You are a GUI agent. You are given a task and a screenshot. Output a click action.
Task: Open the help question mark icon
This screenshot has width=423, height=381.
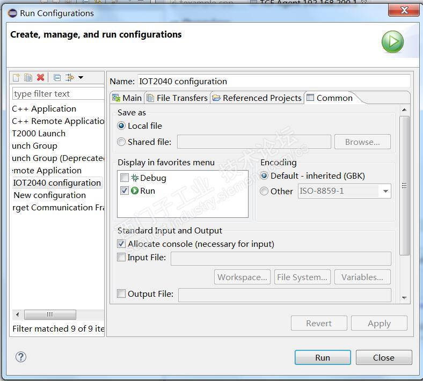click(x=21, y=357)
